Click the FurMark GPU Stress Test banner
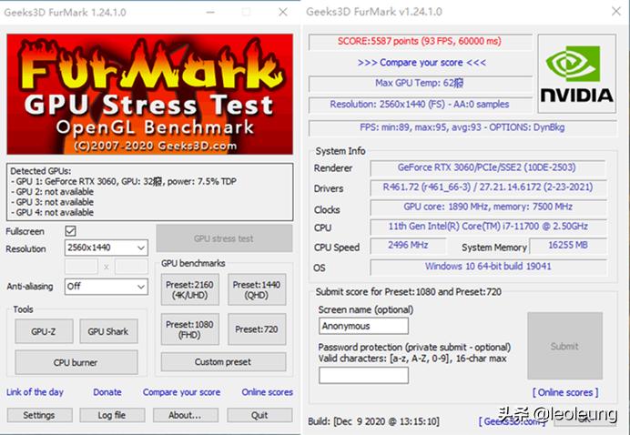 click(x=150, y=94)
